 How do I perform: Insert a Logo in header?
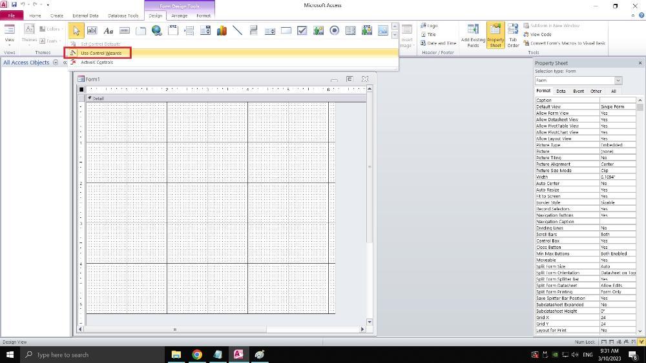429,26
